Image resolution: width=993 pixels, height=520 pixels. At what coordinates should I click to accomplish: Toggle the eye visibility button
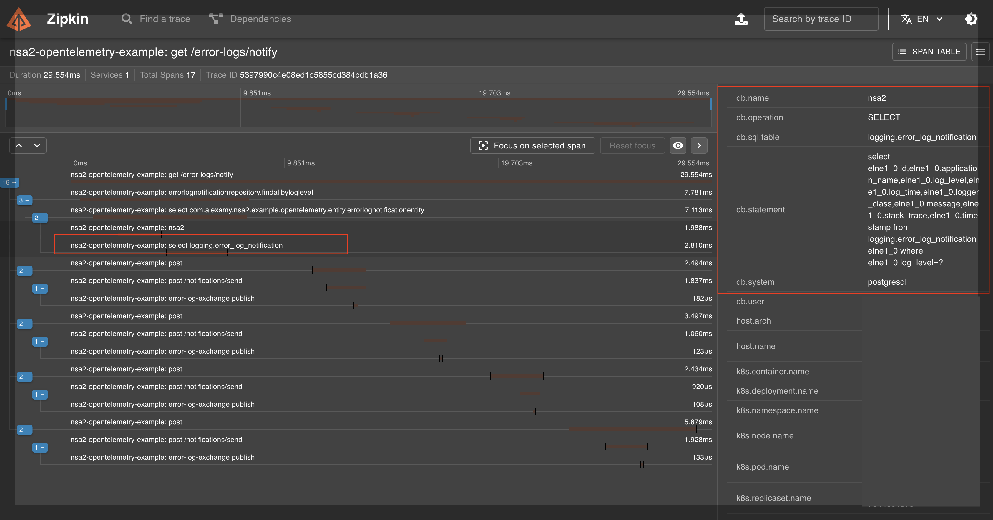[x=678, y=145]
